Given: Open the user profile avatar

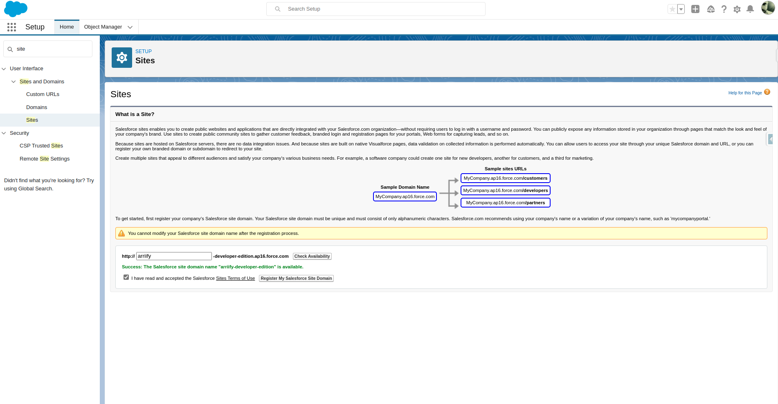Looking at the screenshot, I should coord(768,8).
